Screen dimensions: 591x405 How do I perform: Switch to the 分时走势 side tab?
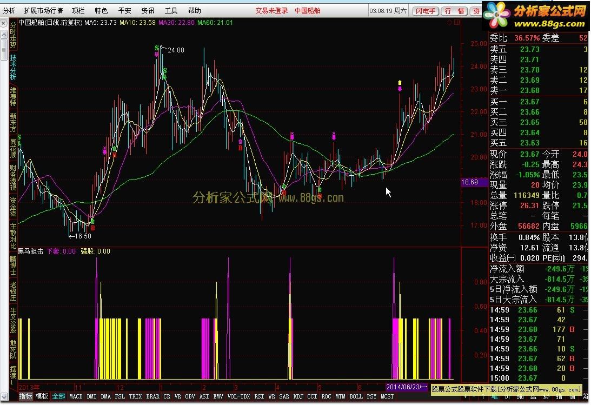tap(13, 35)
